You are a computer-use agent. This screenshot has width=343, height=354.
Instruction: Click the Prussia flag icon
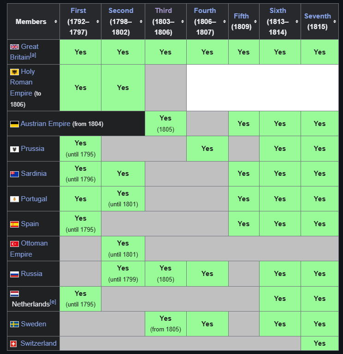14,149
